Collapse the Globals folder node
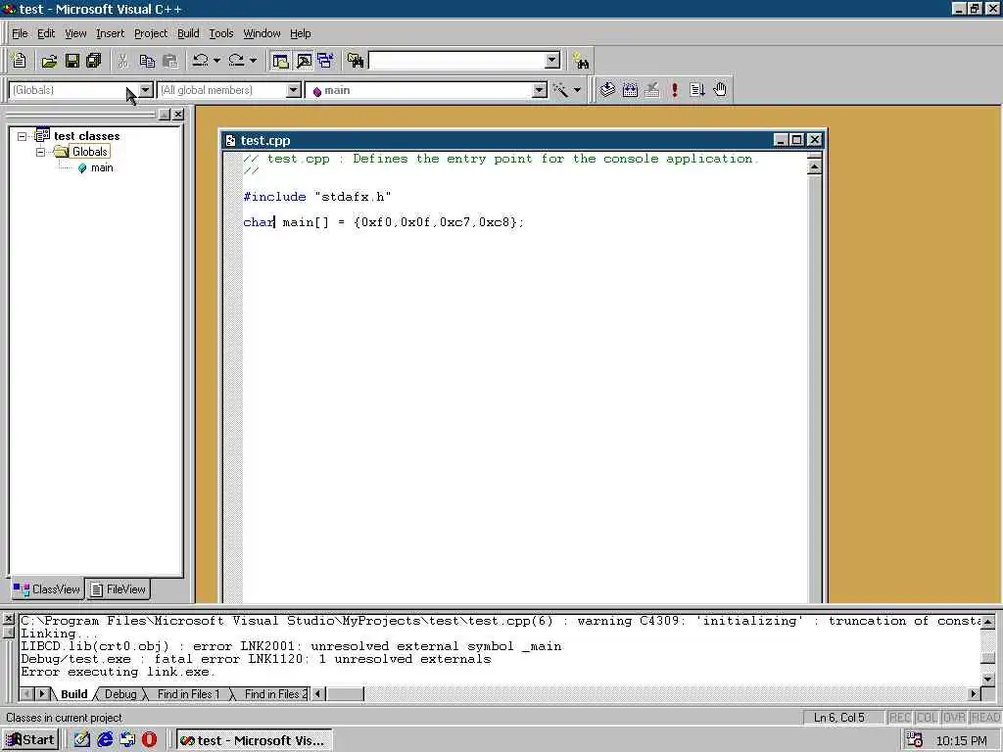This screenshot has width=1003, height=752. point(40,152)
